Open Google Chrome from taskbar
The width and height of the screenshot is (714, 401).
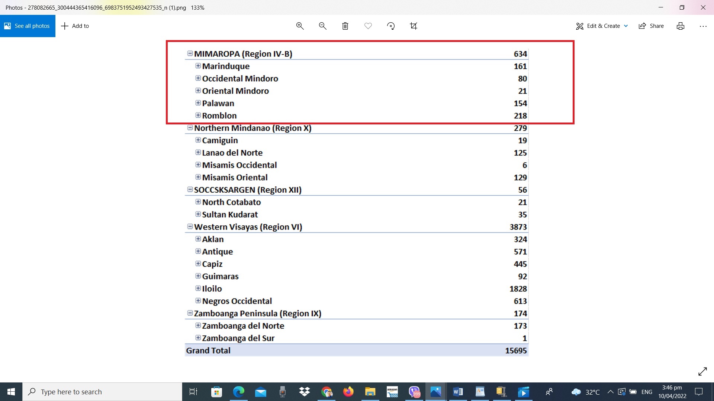327,392
